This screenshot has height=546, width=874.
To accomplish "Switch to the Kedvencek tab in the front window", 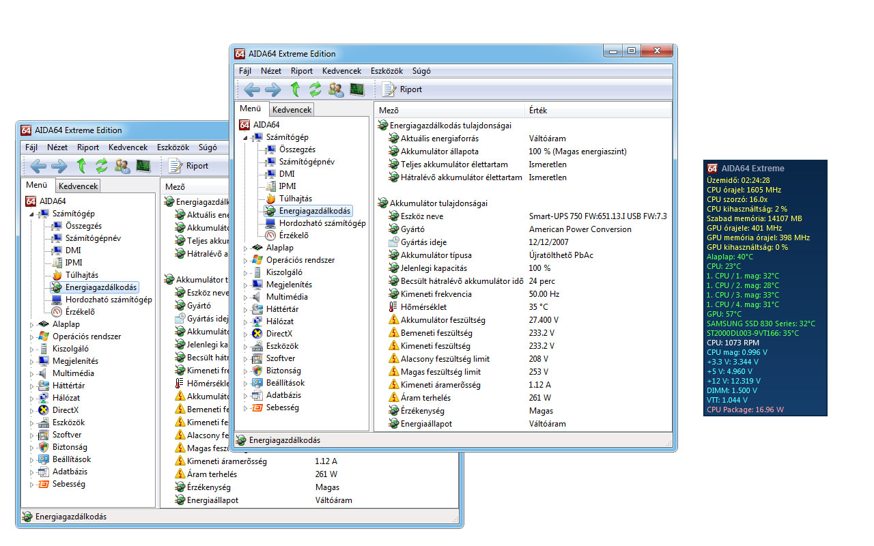I will click(x=292, y=110).
